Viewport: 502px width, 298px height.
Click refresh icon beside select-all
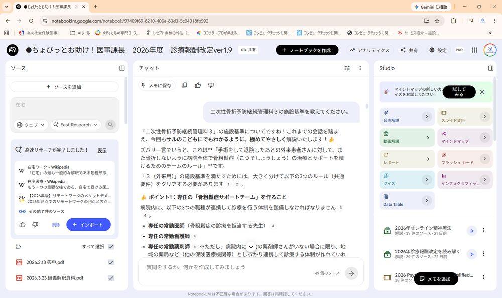pos(18,246)
